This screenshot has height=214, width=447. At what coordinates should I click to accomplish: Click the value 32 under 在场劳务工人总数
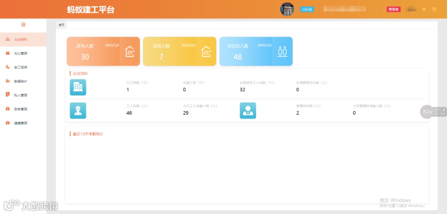(x=242, y=90)
